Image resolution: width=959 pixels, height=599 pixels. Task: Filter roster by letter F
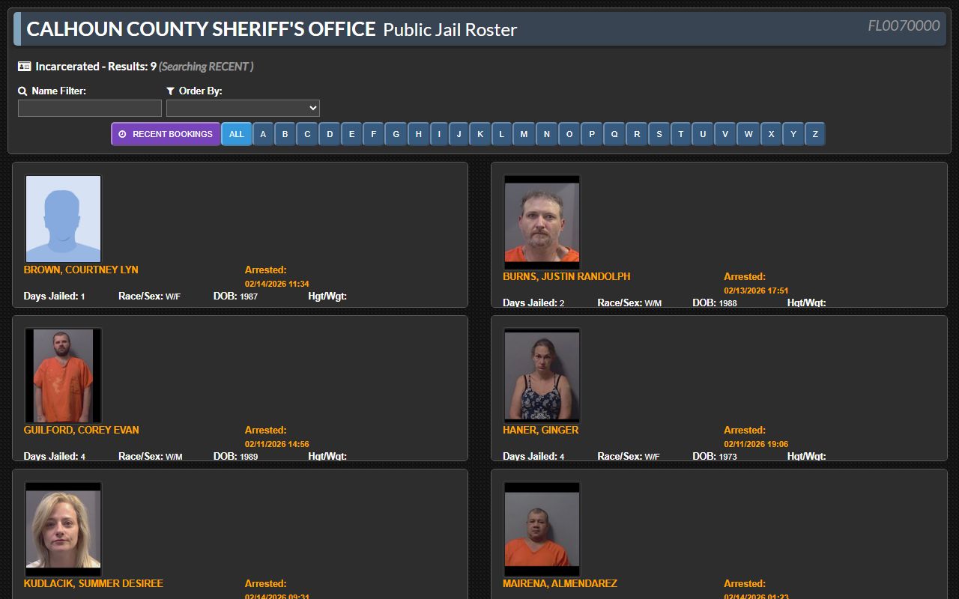point(373,134)
